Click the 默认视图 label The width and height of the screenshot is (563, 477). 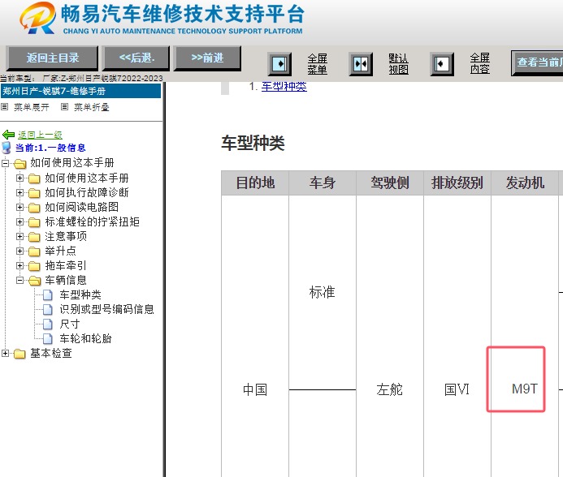tap(399, 64)
